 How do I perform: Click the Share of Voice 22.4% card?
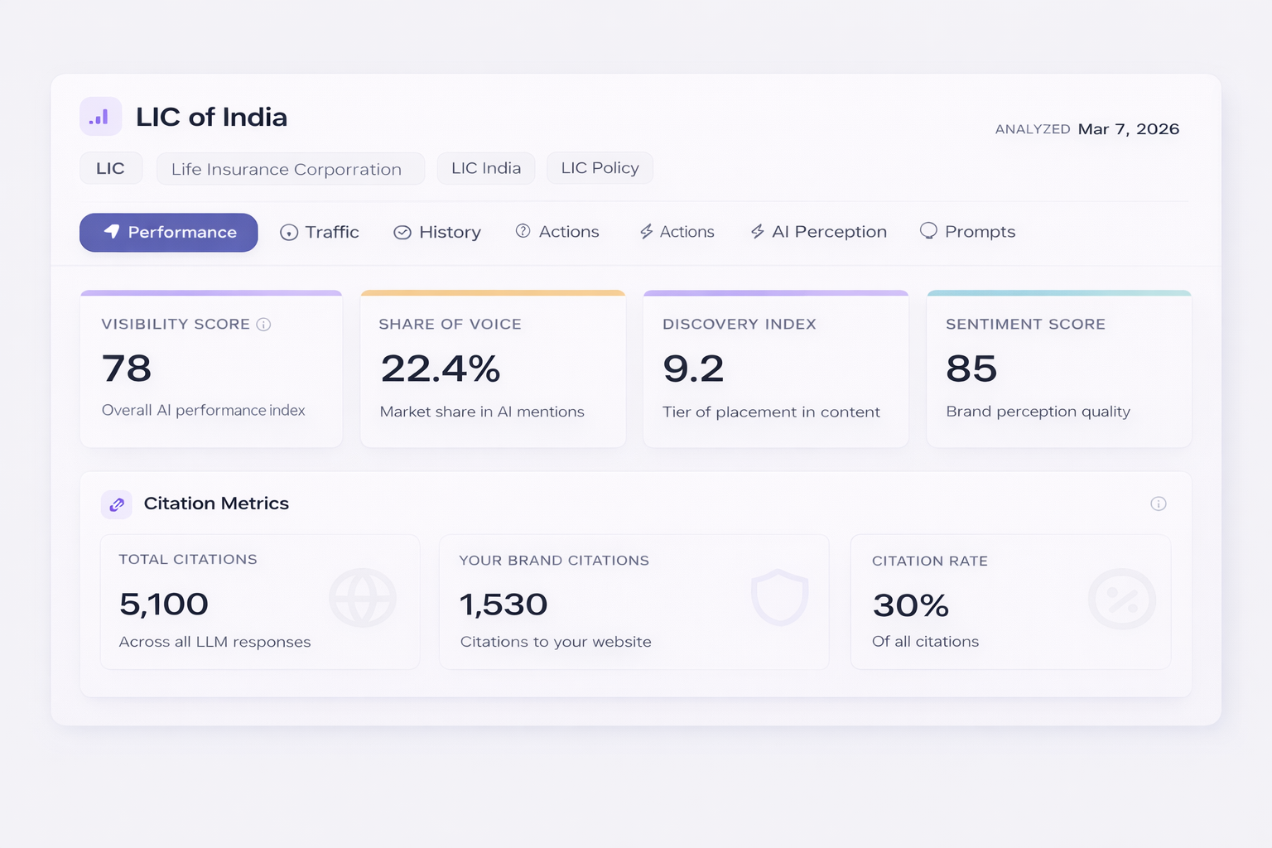pos(493,369)
